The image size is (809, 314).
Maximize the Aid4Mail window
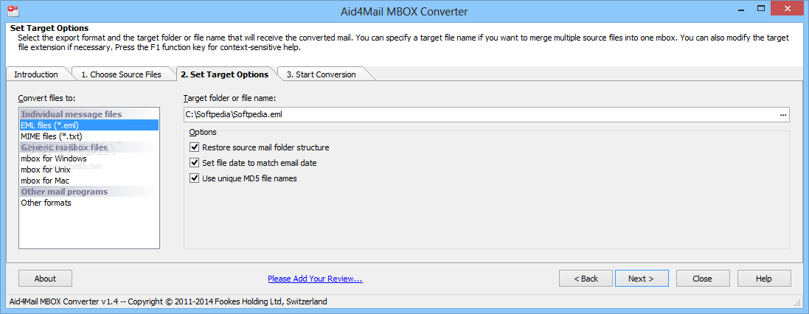[760, 8]
